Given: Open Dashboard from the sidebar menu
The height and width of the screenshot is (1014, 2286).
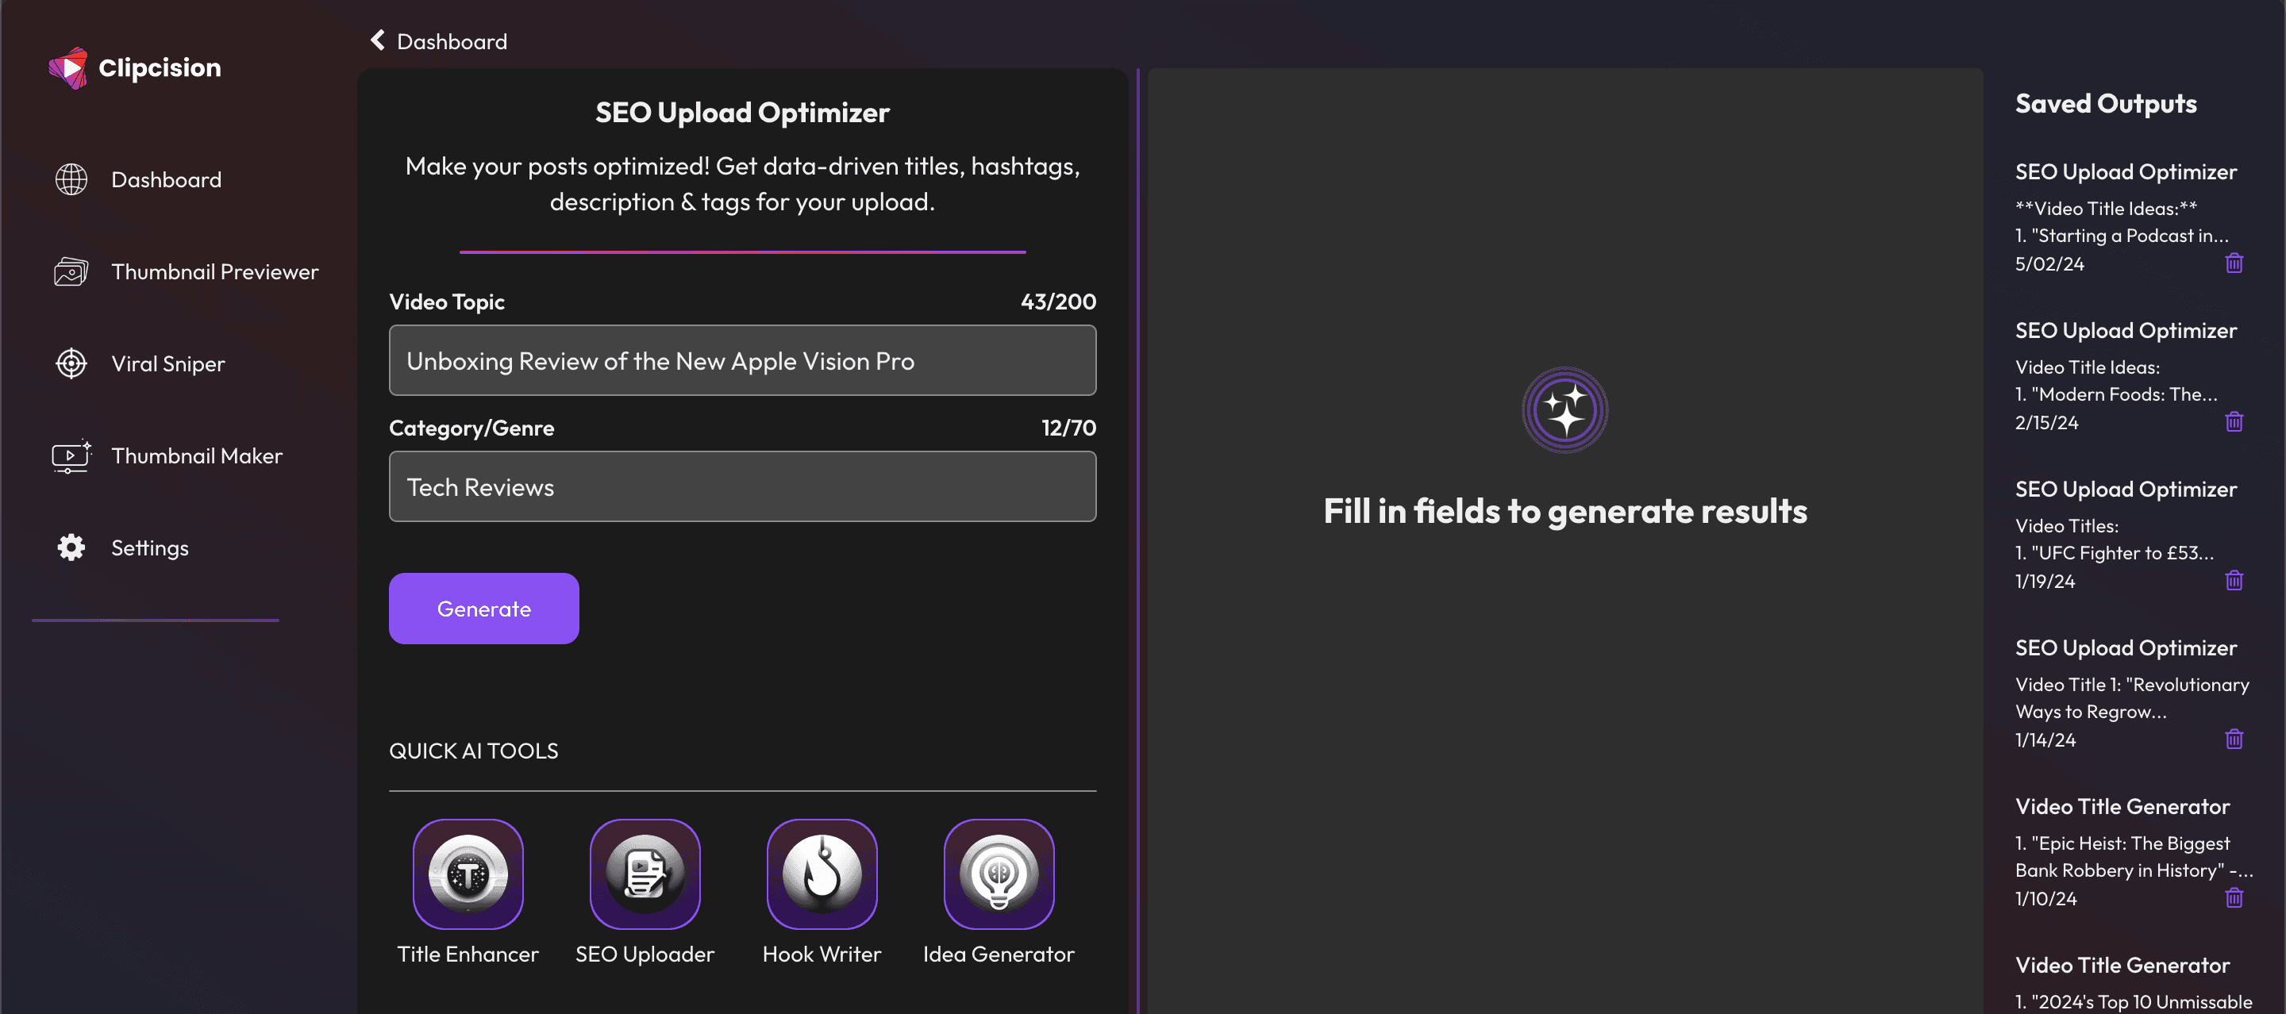Looking at the screenshot, I should tap(166, 180).
